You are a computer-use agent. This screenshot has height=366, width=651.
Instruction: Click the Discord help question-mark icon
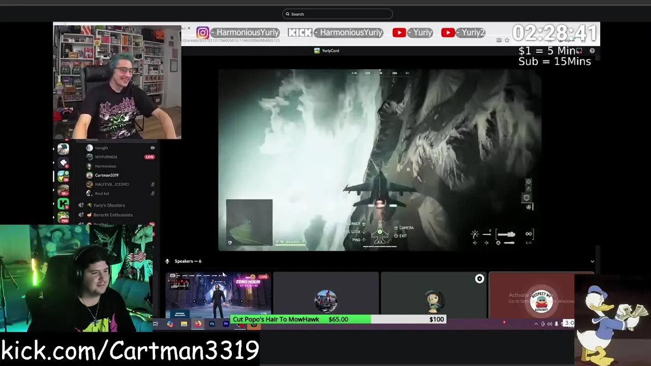592,51
